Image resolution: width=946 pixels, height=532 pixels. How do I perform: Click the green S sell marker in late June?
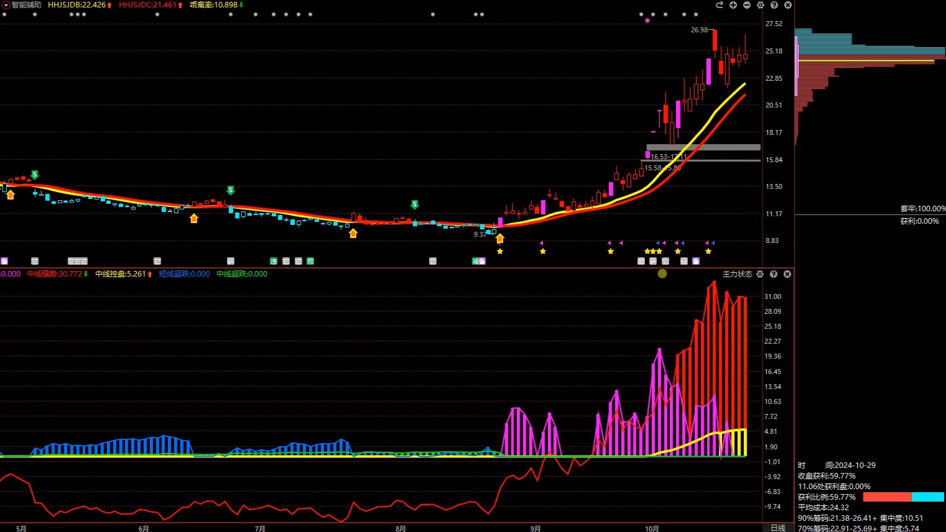click(231, 190)
